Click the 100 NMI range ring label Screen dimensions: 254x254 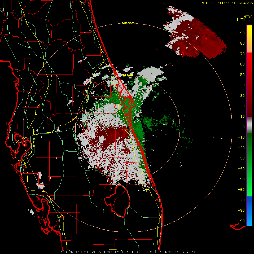(128, 23)
